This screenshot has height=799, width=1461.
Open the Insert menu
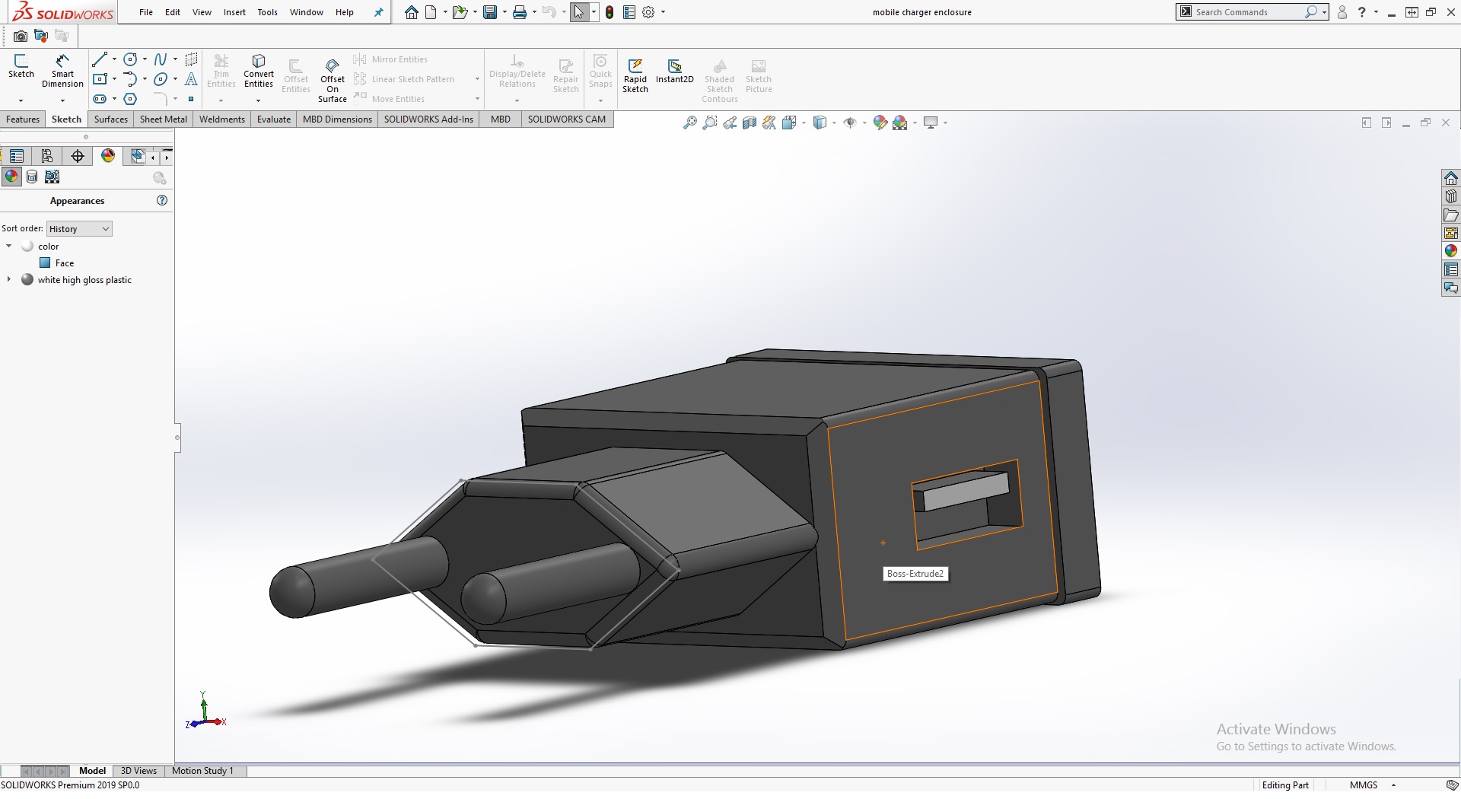coord(234,12)
